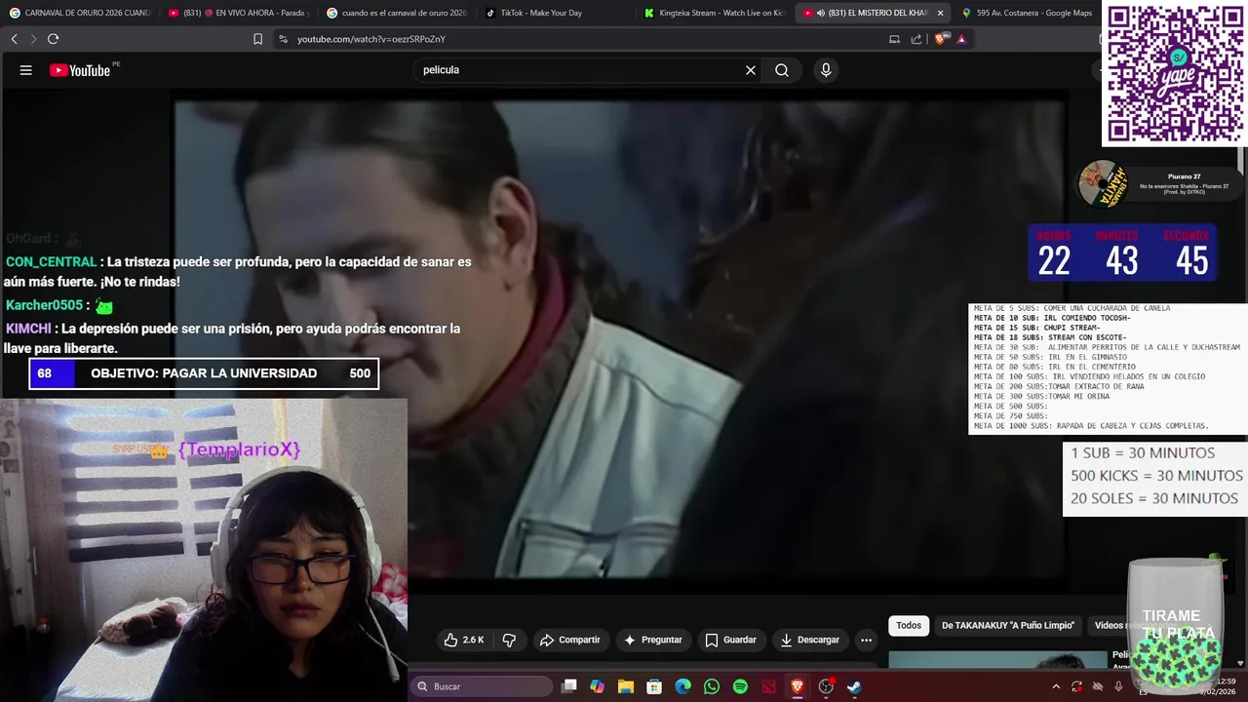
Task: Like the video with 2.6 K likes
Action: click(464, 640)
